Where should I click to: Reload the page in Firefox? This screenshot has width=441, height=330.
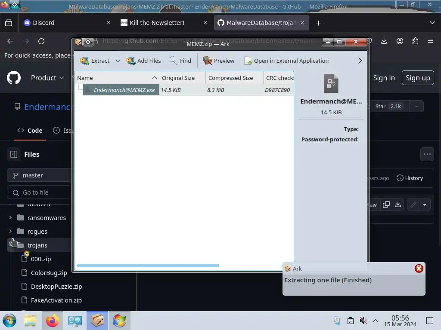(41, 41)
